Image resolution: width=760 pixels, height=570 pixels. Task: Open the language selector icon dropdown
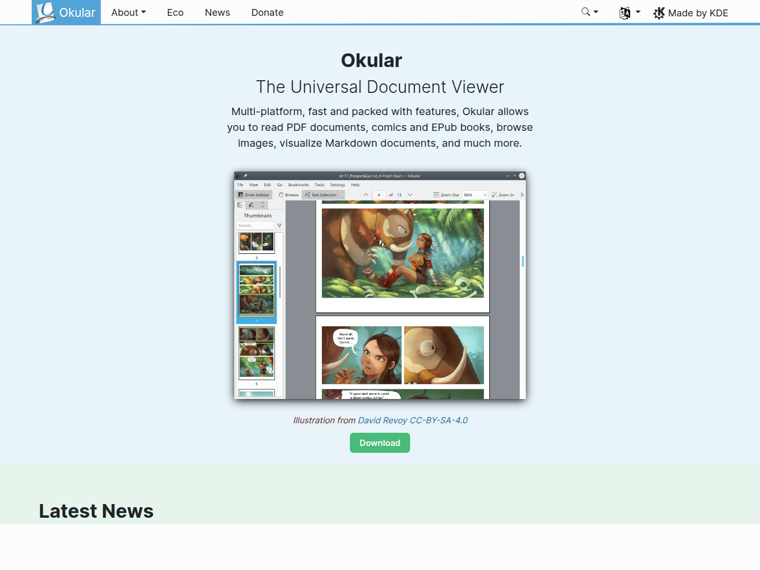tap(630, 12)
